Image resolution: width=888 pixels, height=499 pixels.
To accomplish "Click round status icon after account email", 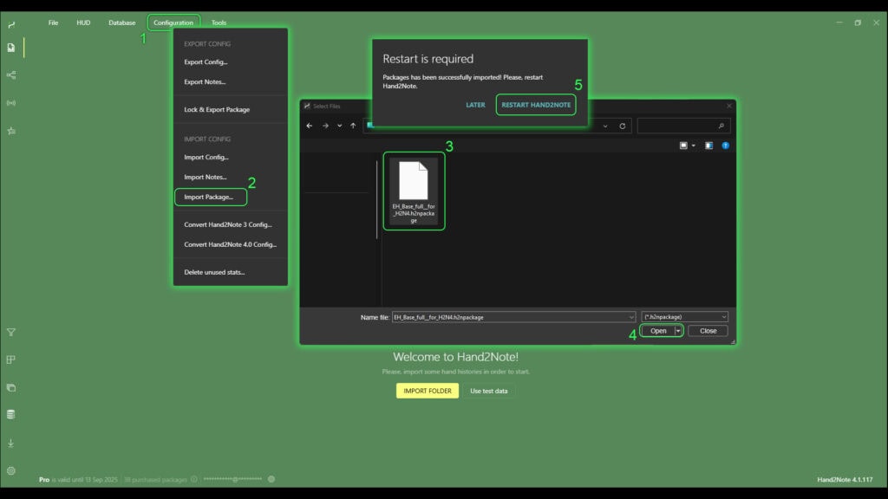I will click(x=271, y=479).
